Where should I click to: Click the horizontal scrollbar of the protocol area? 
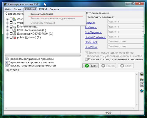(69, 108)
